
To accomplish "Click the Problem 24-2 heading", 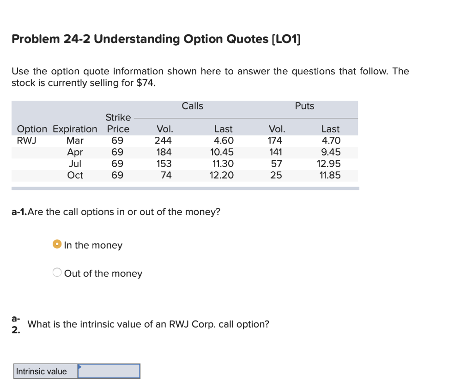I will [156, 39].
